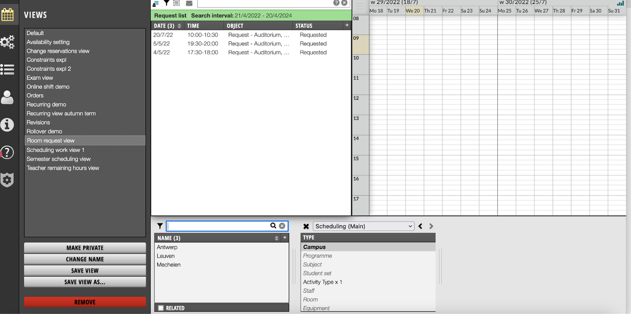Select the Subject type

pyautogui.click(x=368, y=264)
